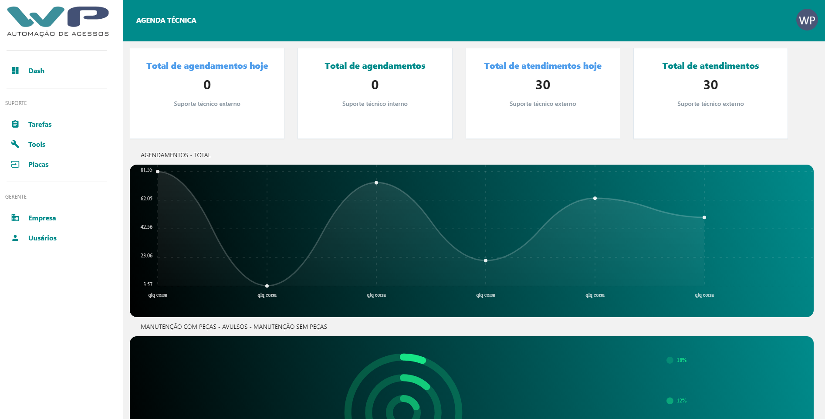Click the 81.55 axis label

click(146, 170)
